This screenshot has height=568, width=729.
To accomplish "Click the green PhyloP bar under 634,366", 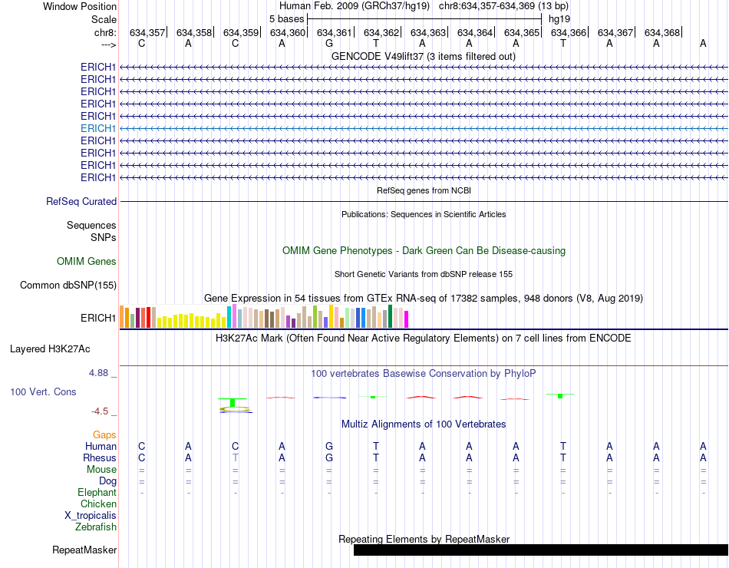I will click(560, 396).
